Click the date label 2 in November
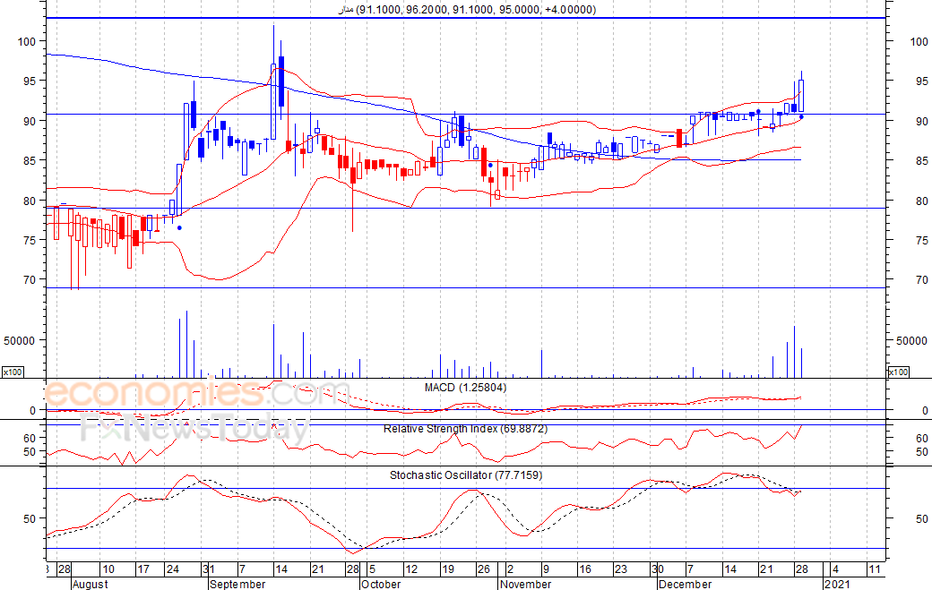This screenshot has height=590, width=932. [x=510, y=569]
